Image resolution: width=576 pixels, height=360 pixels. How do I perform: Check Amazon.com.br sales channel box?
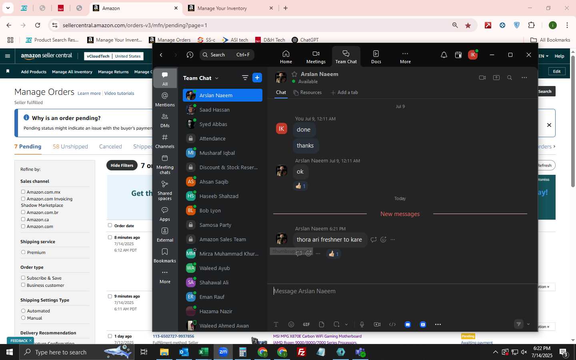pyautogui.click(x=23, y=212)
